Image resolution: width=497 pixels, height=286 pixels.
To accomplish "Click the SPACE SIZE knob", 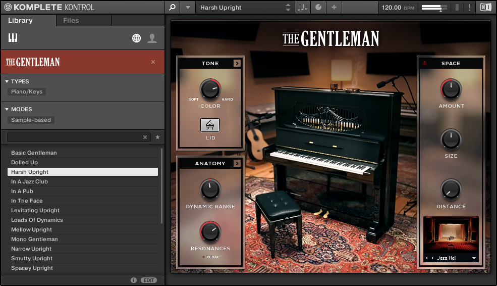I will (x=451, y=139).
